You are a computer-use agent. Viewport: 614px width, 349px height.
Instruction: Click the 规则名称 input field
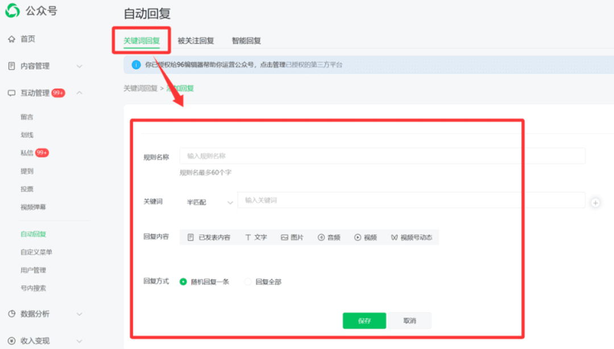point(382,156)
